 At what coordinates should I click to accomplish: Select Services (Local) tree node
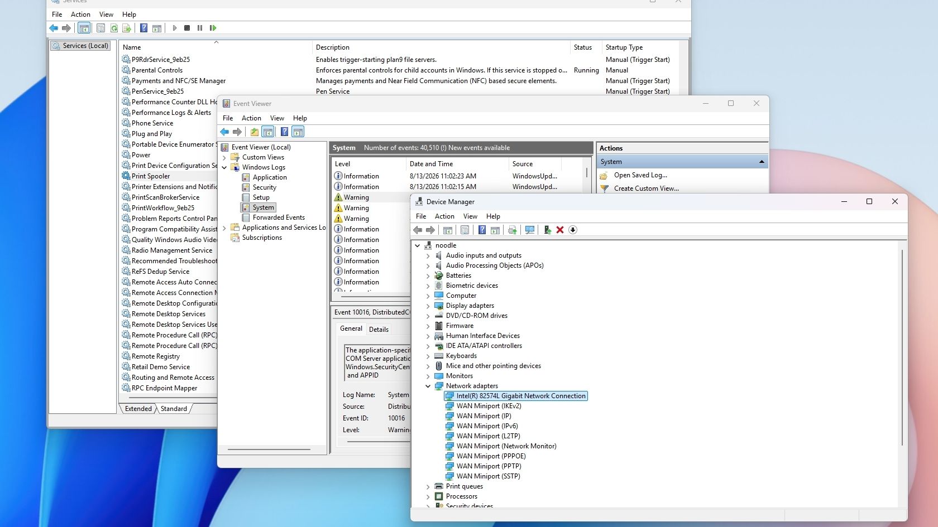(80, 46)
